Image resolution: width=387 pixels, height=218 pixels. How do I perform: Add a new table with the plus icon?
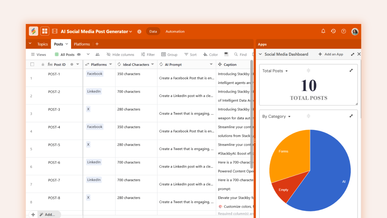click(x=97, y=44)
